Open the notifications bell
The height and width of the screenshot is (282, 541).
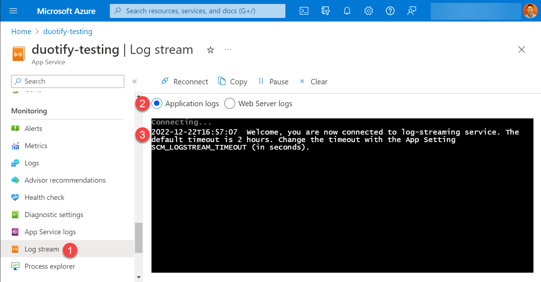pos(347,11)
